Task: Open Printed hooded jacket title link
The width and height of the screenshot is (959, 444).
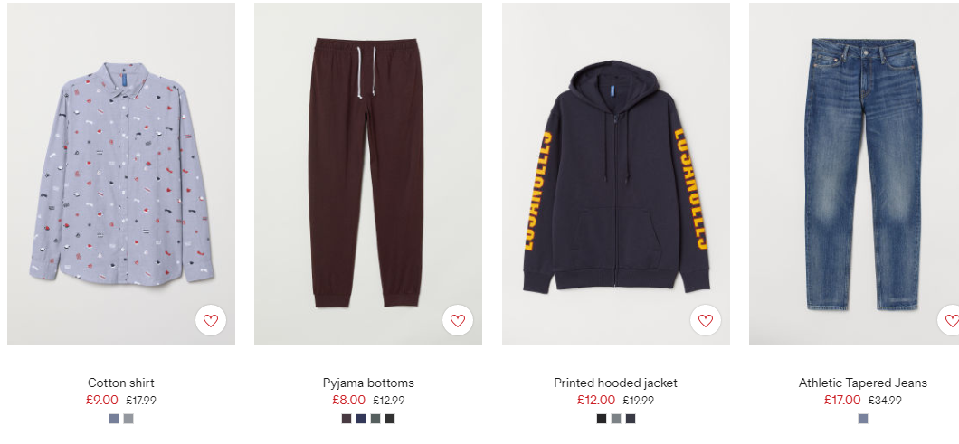Action: [616, 383]
